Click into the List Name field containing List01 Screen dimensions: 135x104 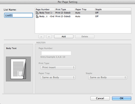18,15
